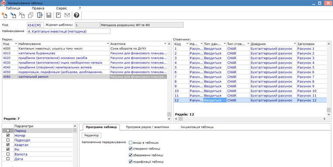Open the Тип дан... column filter dropdown
Image resolution: width=333 pixels, height=167 pixels.
[x=225, y=44]
